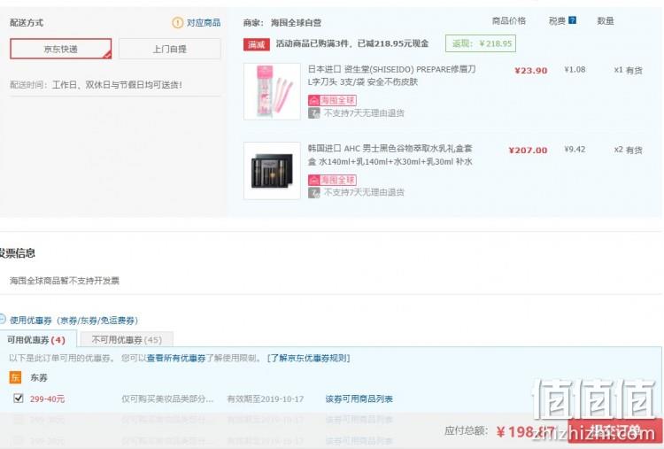This screenshot has width=664, height=449.
Task: Click the ¥1.08 tax amount for Shiseido razor
Action: (575, 69)
